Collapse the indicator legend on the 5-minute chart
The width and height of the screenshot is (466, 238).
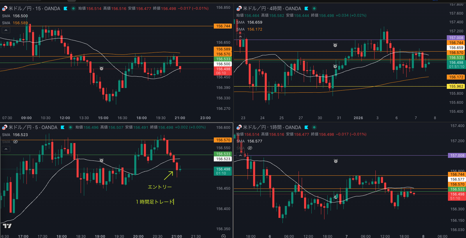[x=6, y=149]
